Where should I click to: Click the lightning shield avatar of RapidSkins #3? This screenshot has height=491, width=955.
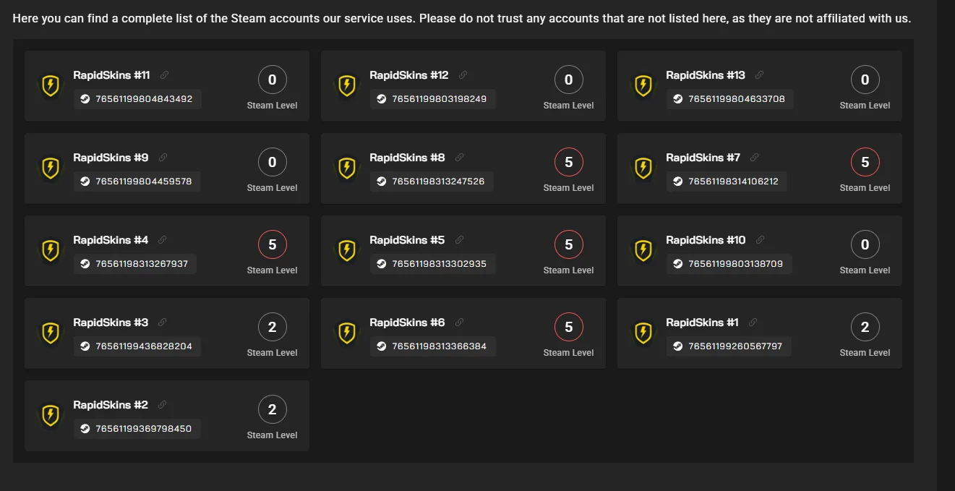pos(51,334)
